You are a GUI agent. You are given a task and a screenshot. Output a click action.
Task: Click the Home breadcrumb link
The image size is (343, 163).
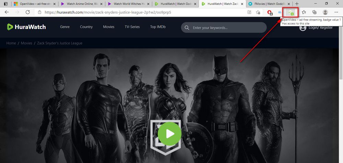click(11, 43)
